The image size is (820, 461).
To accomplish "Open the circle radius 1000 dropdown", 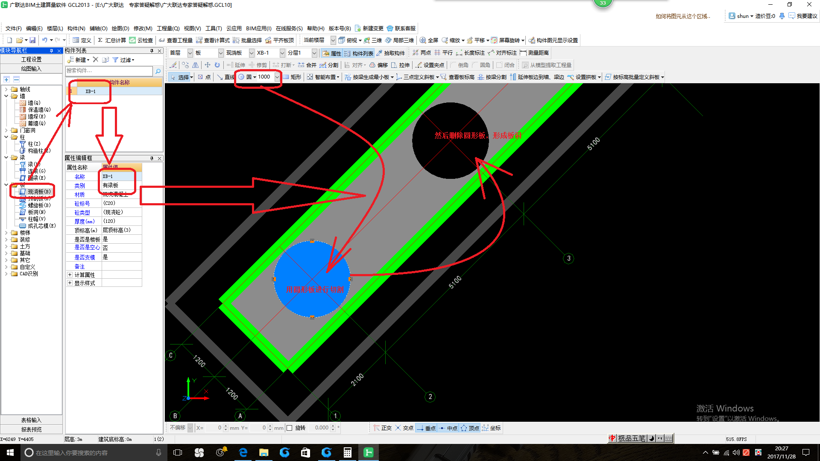I will click(277, 77).
